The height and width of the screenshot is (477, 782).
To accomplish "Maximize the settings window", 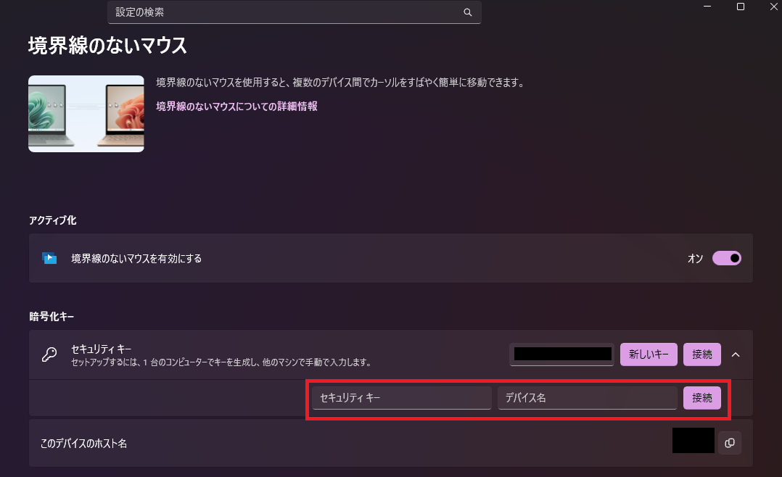I will coord(741,7).
